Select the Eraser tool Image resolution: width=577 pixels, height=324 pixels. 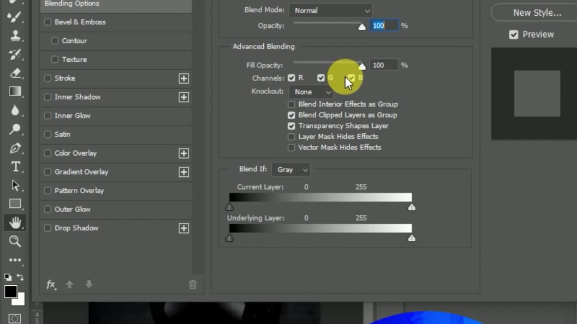pyautogui.click(x=15, y=73)
